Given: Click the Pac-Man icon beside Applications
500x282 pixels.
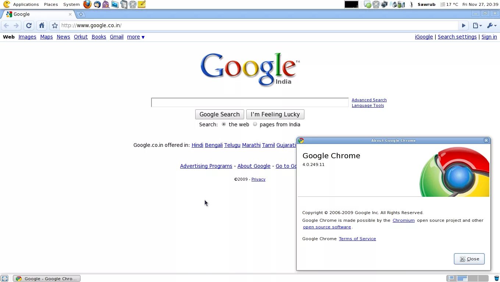Looking at the screenshot, I should [x=7, y=4].
